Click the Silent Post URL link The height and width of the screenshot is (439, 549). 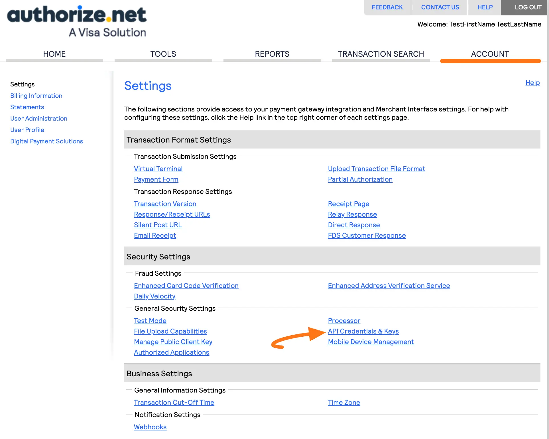(158, 225)
